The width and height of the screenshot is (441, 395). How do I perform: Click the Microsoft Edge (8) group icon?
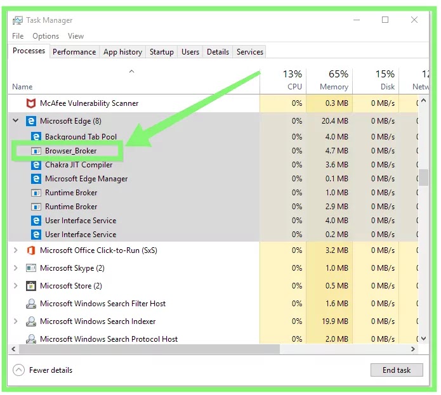(x=31, y=121)
